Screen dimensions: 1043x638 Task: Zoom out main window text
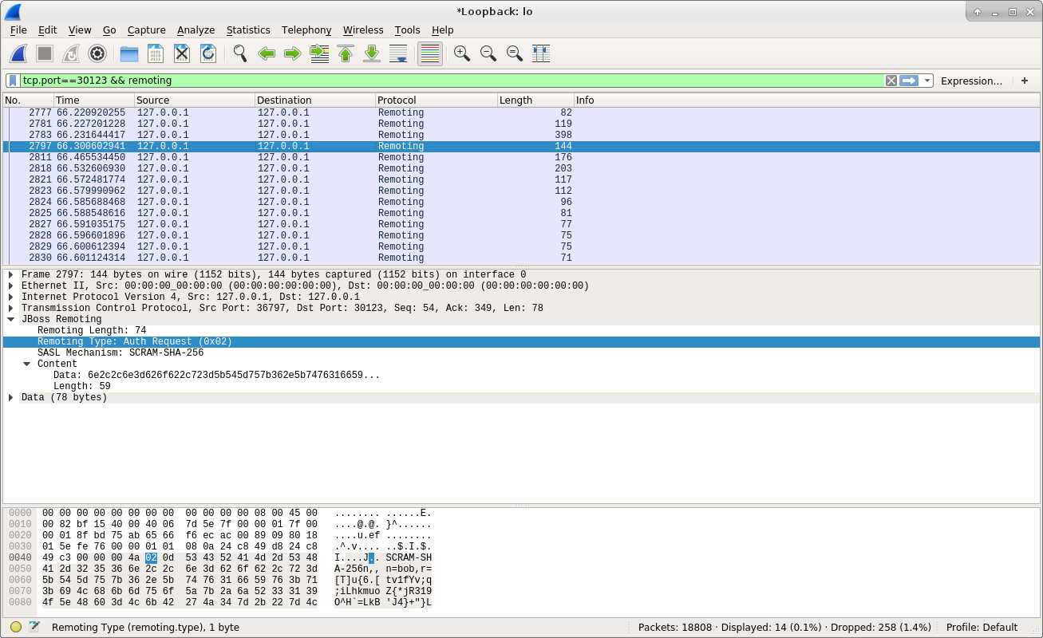[488, 53]
